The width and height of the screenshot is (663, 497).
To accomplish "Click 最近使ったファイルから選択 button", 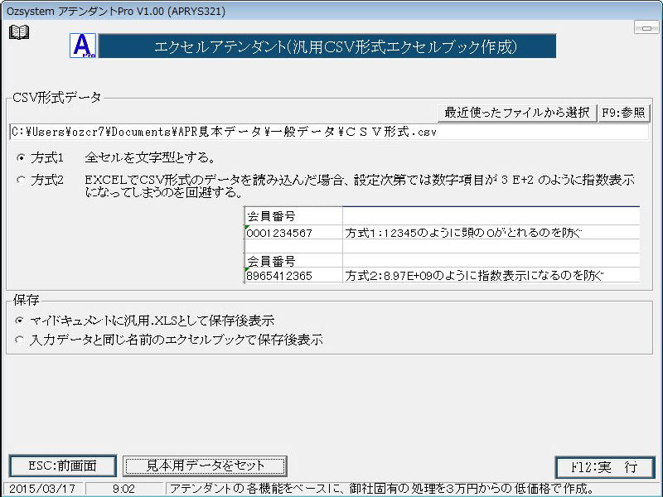I will [x=516, y=113].
